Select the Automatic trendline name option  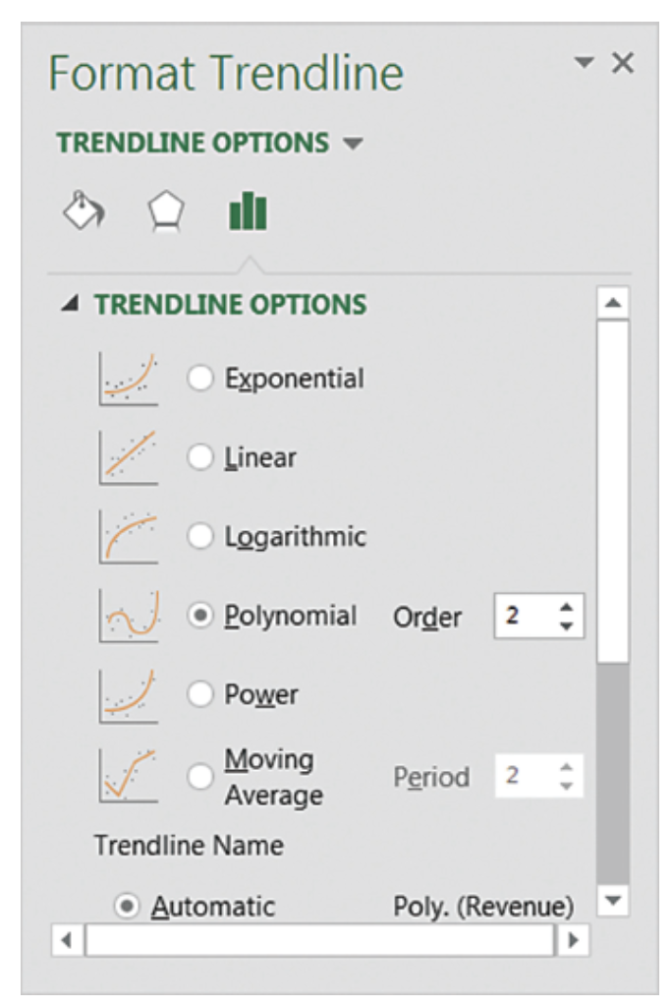(128, 907)
